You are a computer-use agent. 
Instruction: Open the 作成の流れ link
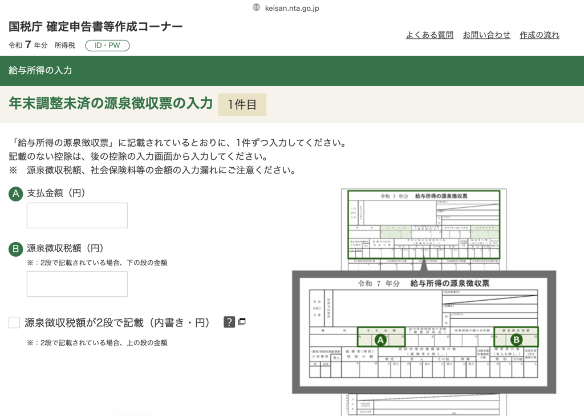coord(539,35)
